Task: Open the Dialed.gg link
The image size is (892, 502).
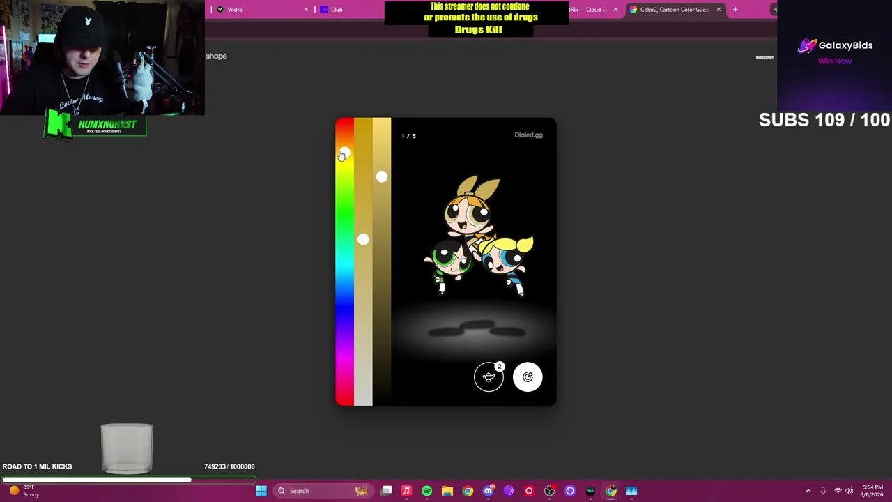Action: pyautogui.click(x=528, y=135)
